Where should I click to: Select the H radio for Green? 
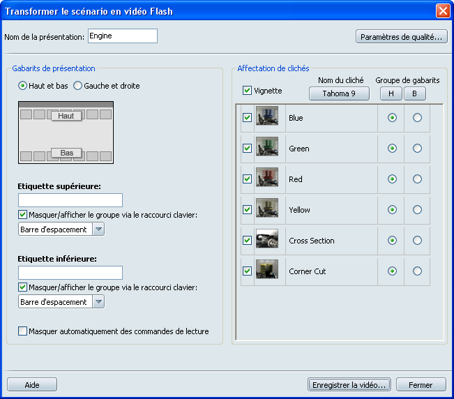[392, 149]
